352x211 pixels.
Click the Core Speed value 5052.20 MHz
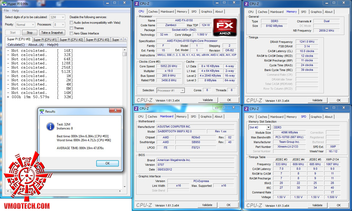pos(169,66)
